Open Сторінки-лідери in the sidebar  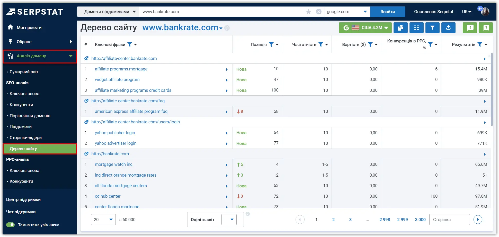point(26,138)
